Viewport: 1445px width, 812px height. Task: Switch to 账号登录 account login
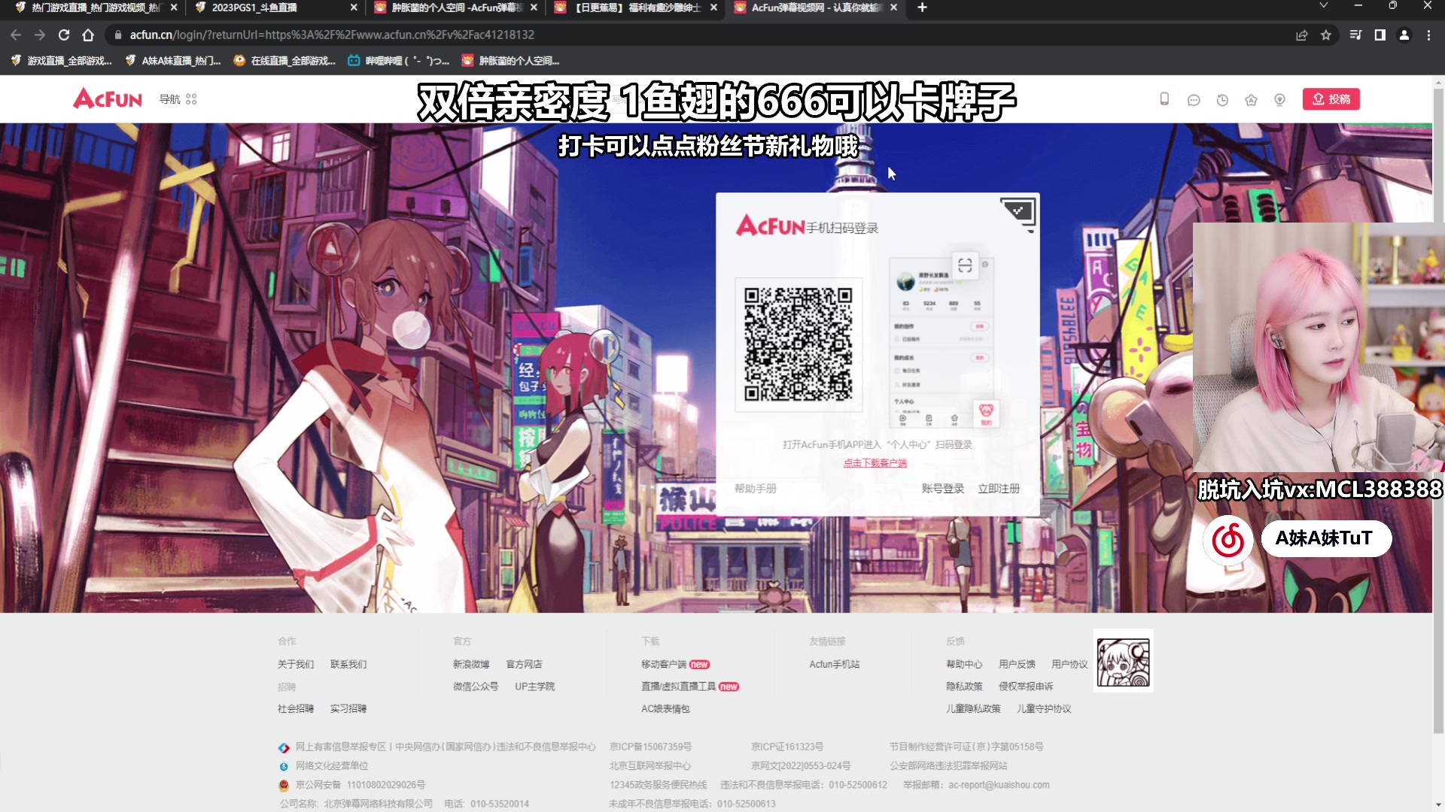[x=943, y=489]
